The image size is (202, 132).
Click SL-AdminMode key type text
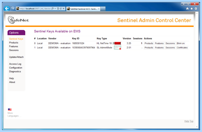click(x=104, y=48)
